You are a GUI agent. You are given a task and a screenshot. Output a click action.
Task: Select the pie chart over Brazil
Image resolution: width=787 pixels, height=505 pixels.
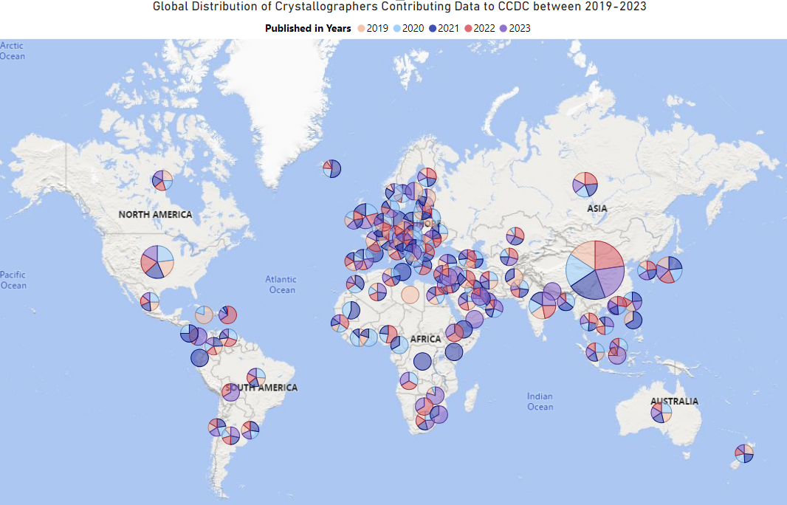click(256, 377)
